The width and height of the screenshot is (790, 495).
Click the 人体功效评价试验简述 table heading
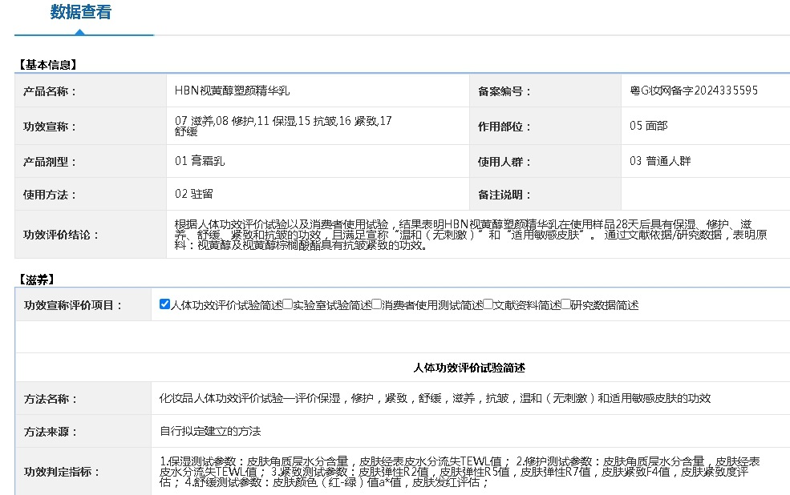469,368
